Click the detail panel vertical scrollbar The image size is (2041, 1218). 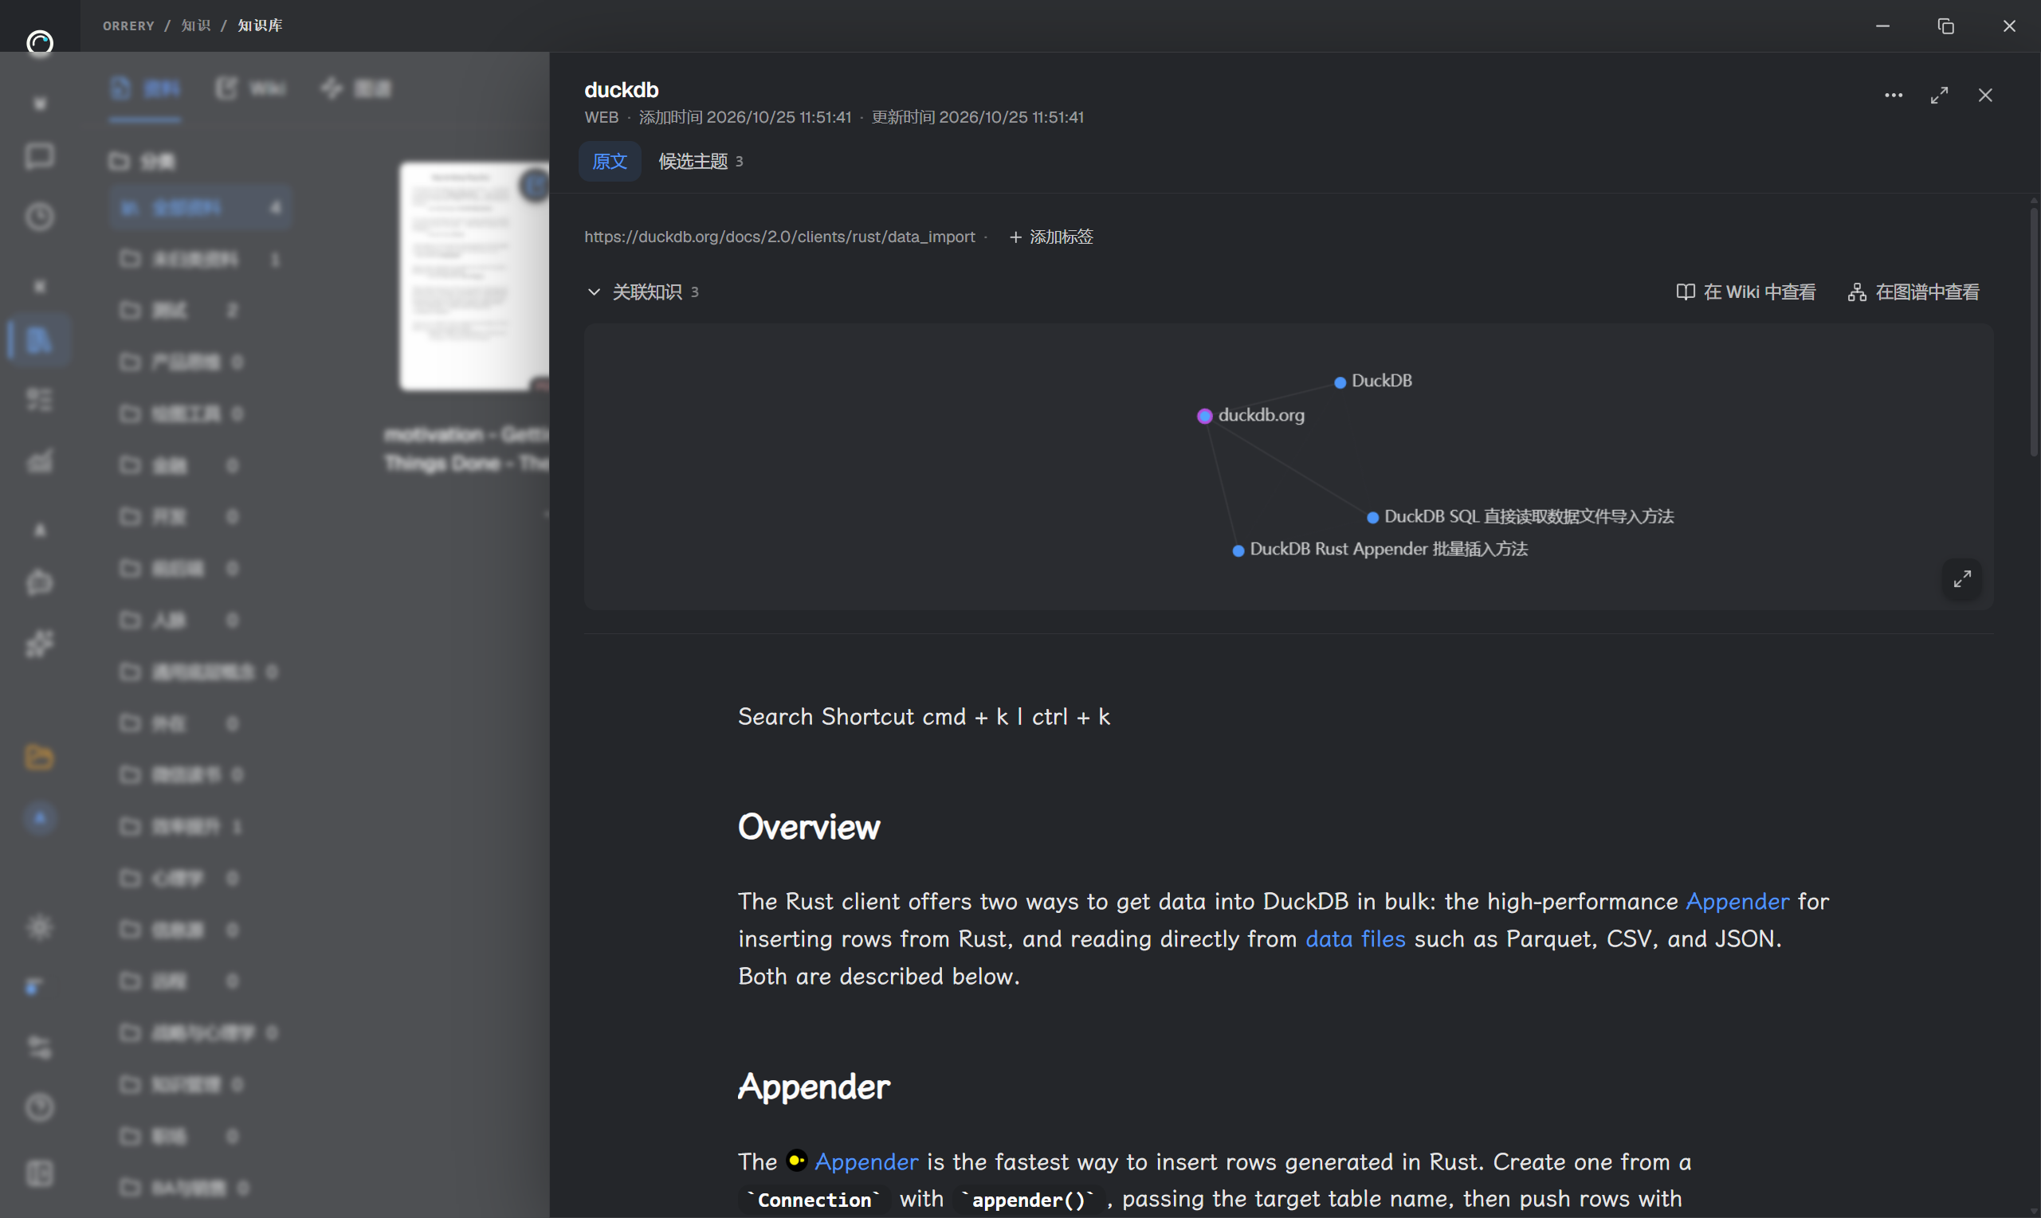(x=2034, y=332)
